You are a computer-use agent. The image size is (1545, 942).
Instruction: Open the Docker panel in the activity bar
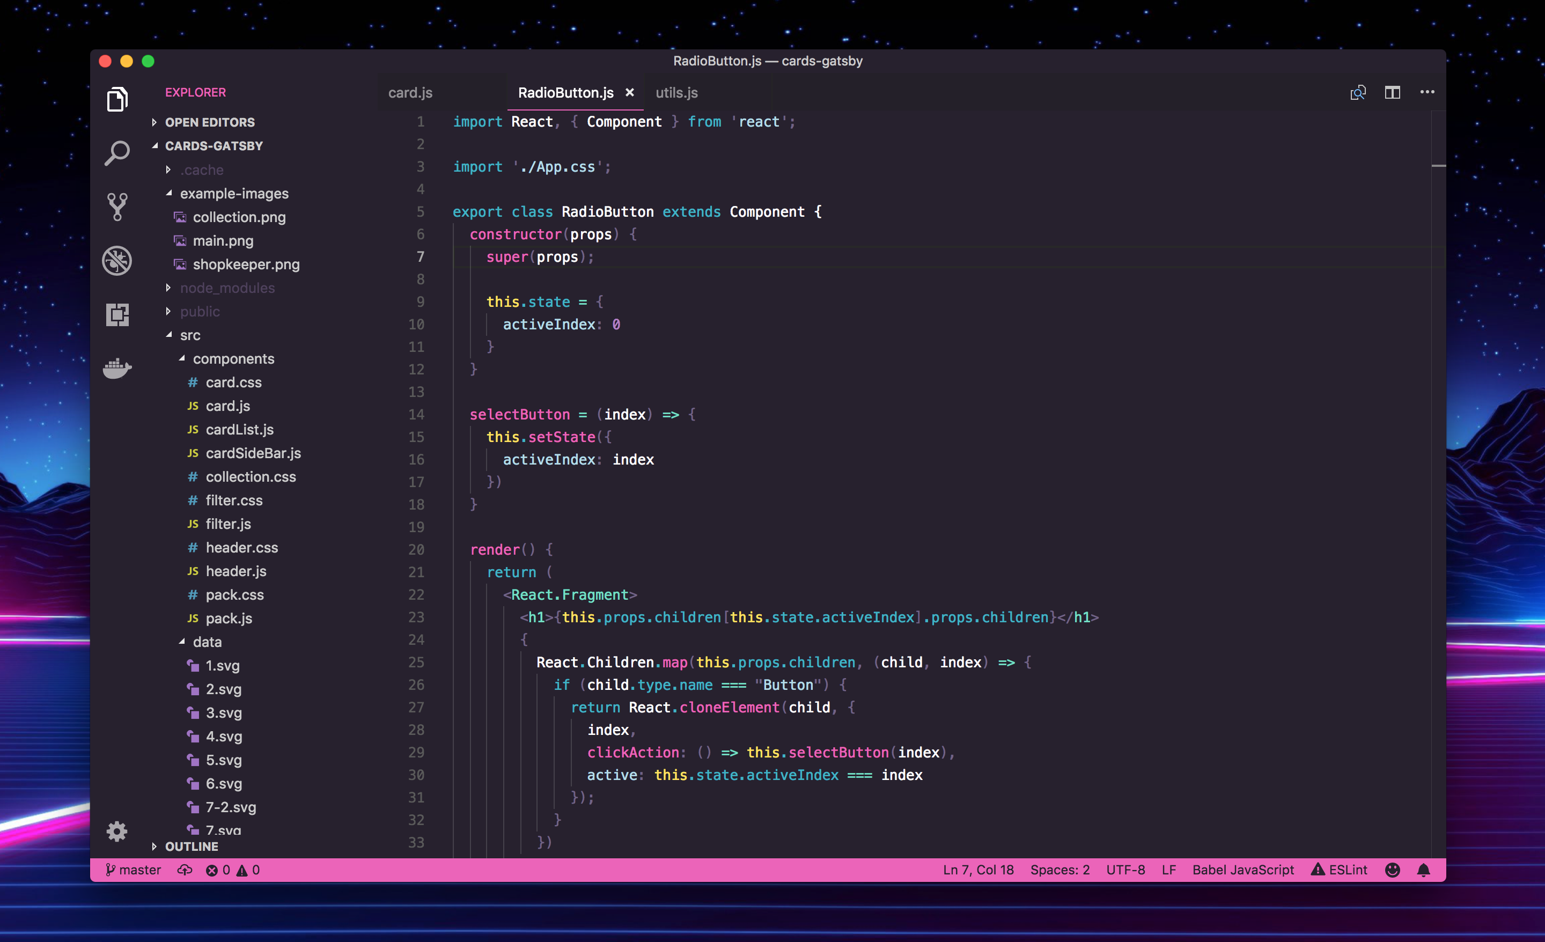[116, 369]
